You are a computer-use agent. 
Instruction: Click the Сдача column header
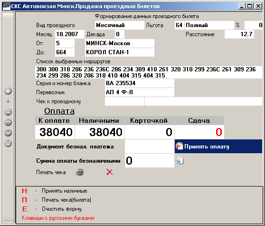click(x=199, y=120)
